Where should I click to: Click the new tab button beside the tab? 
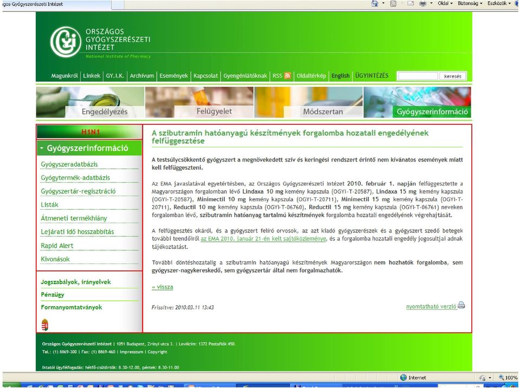(x=118, y=5)
